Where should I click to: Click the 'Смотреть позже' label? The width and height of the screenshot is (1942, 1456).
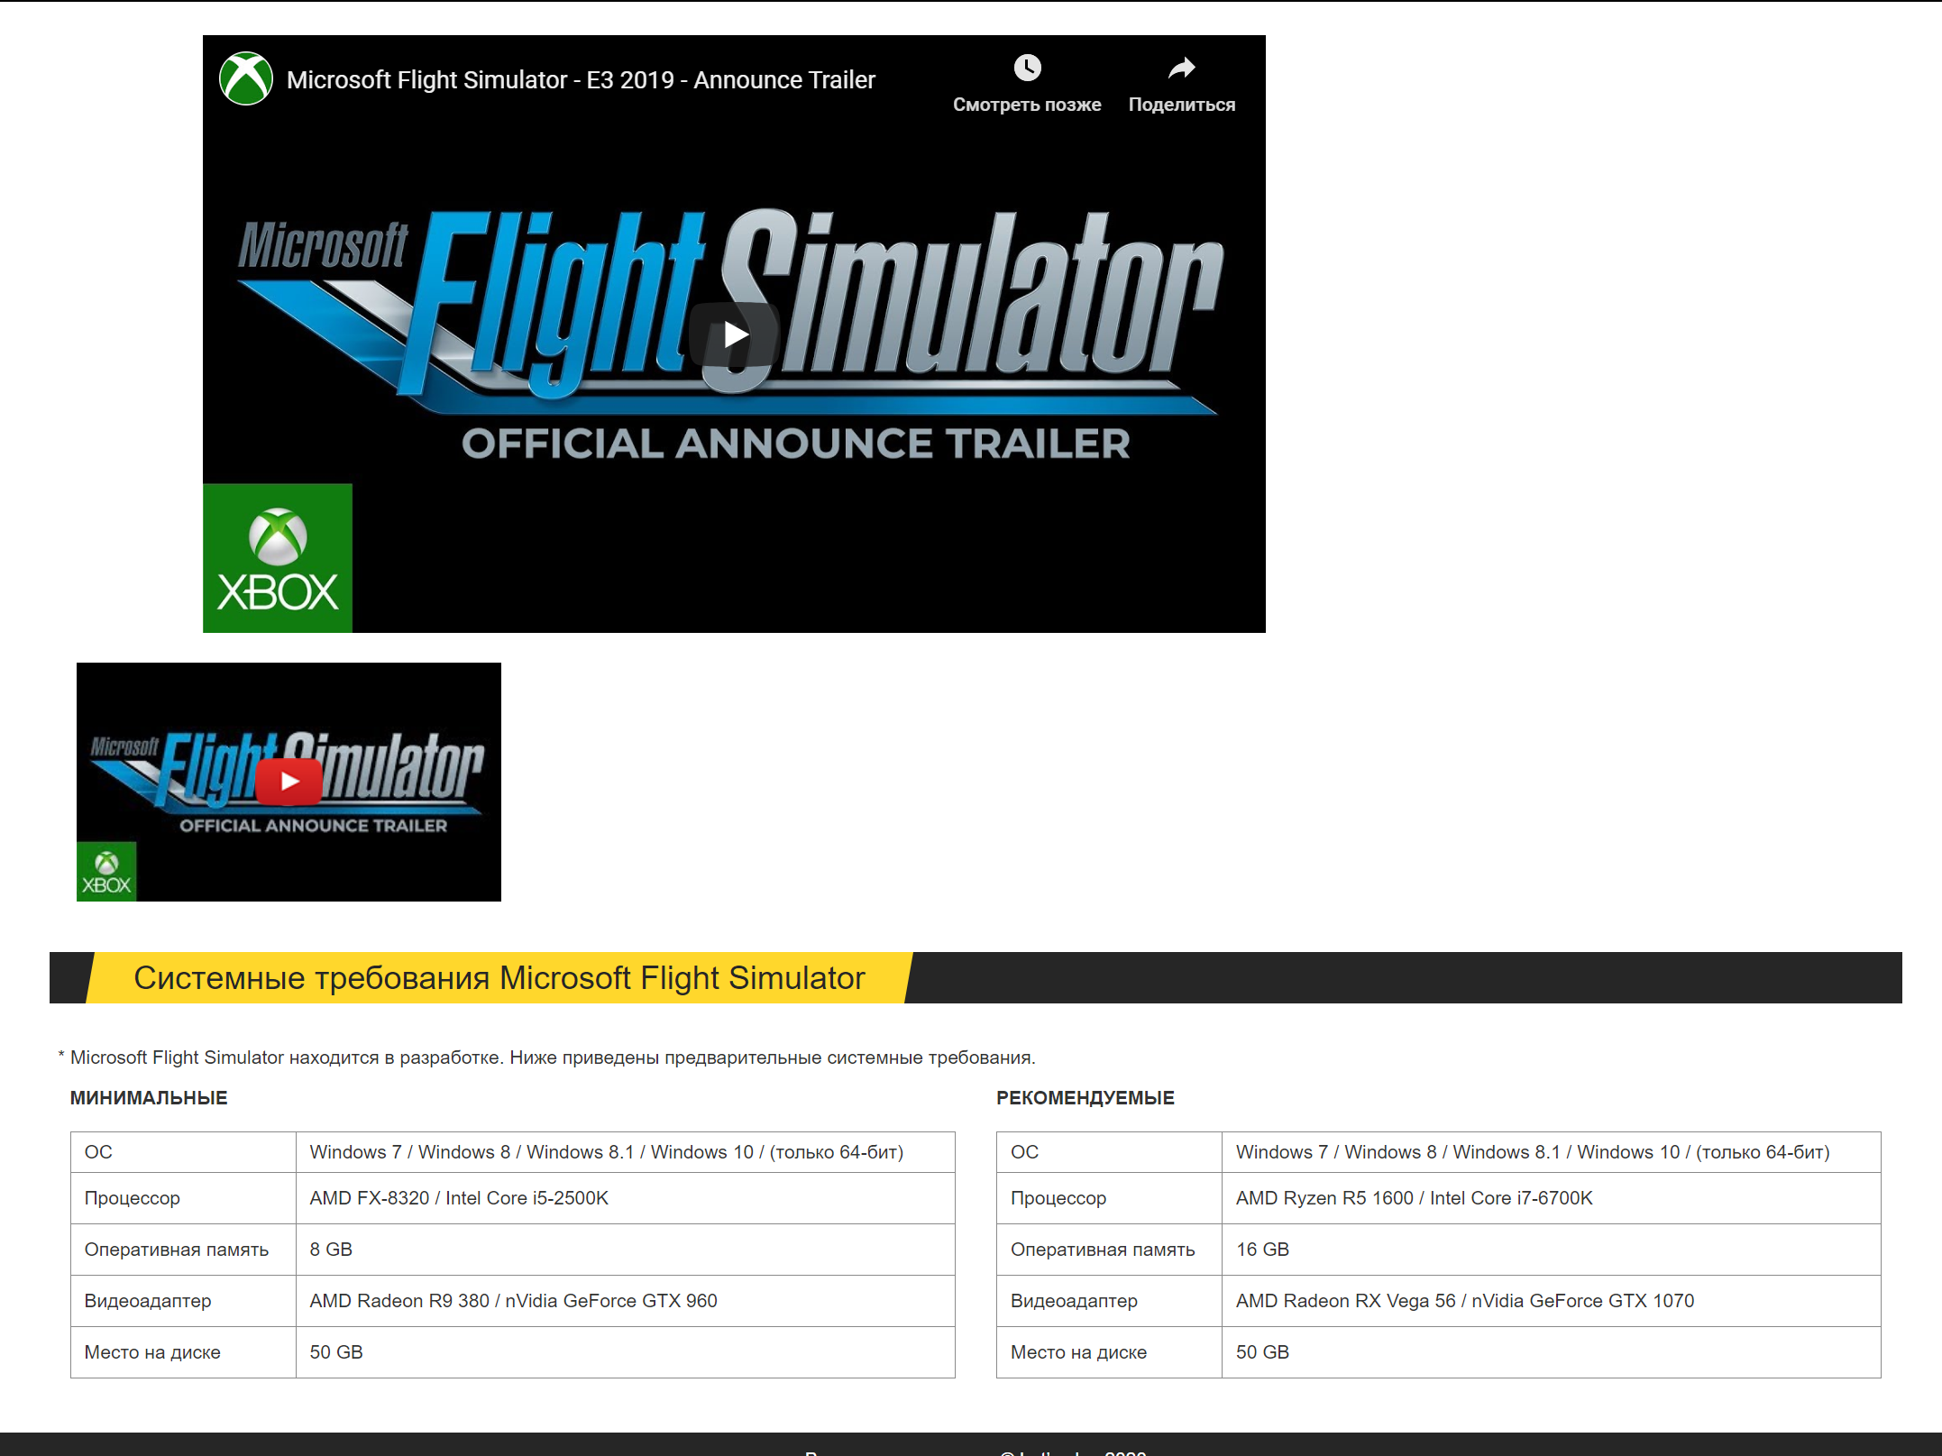tap(1027, 105)
